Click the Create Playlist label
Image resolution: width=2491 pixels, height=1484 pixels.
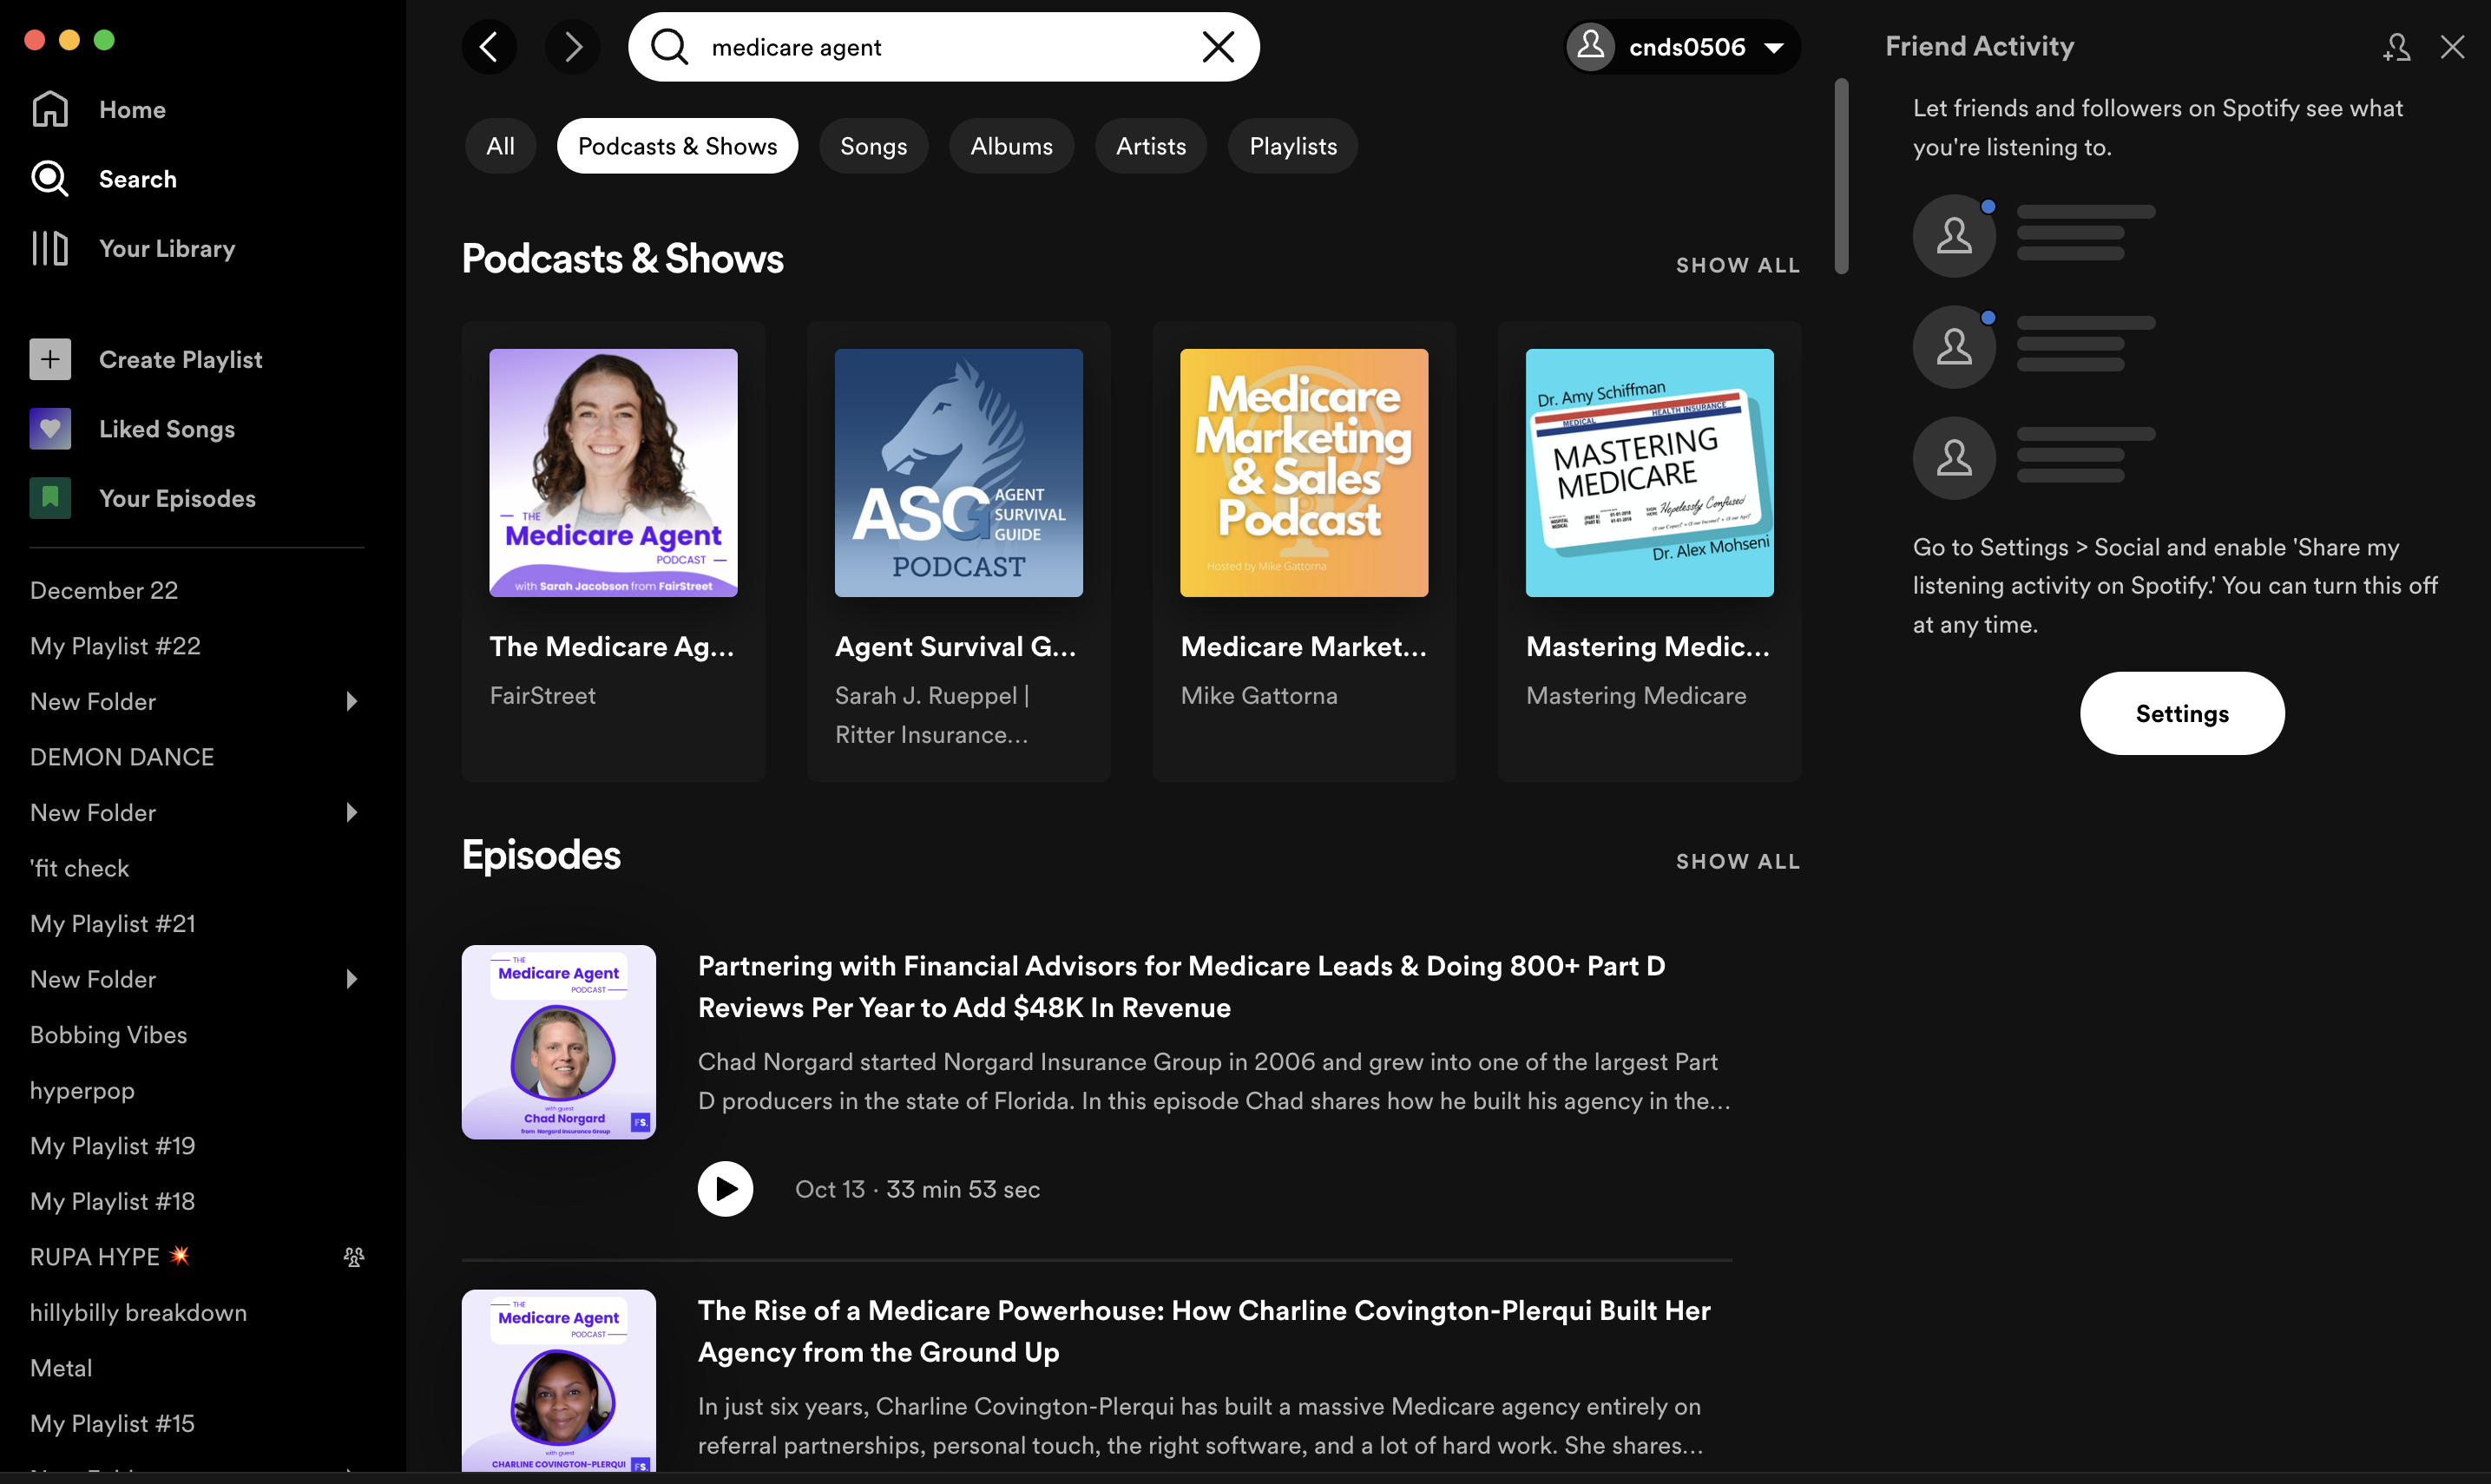[x=181, y=359]
